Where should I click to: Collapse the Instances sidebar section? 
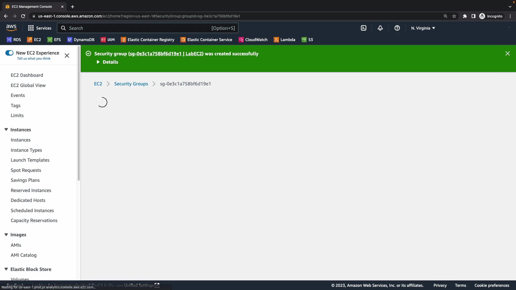[6, 130]
